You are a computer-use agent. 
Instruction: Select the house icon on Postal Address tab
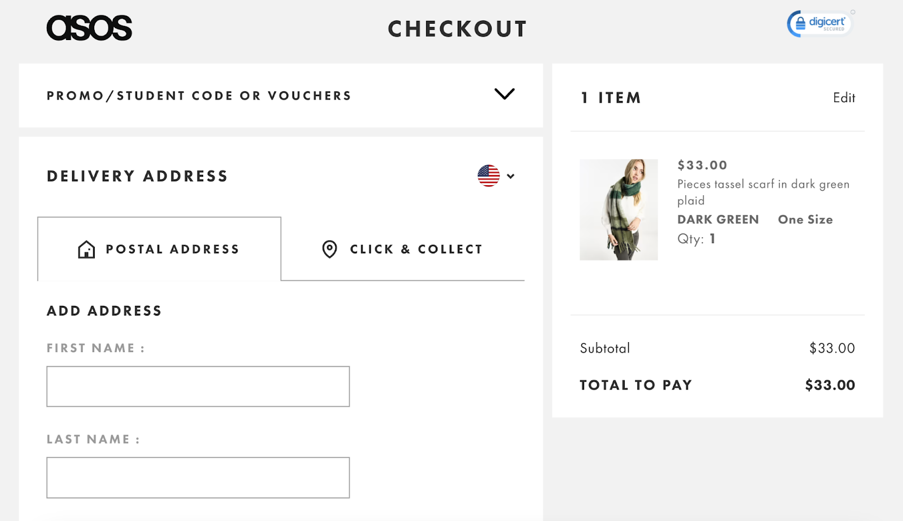point(85,249)
